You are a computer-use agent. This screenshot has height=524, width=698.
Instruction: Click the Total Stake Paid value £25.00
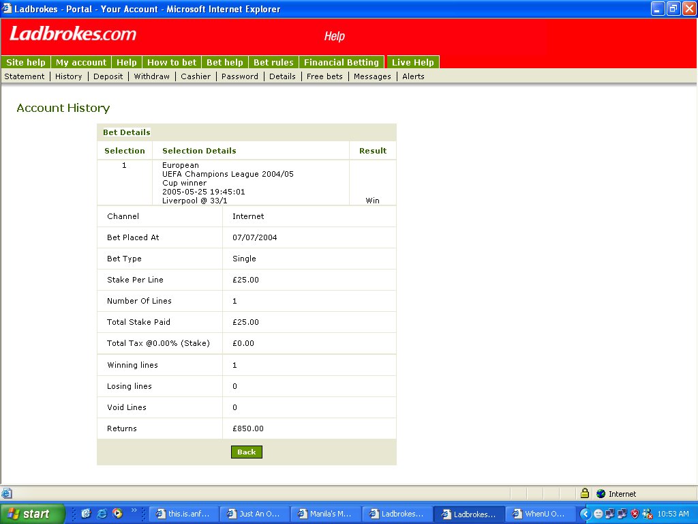coord(245,322)
